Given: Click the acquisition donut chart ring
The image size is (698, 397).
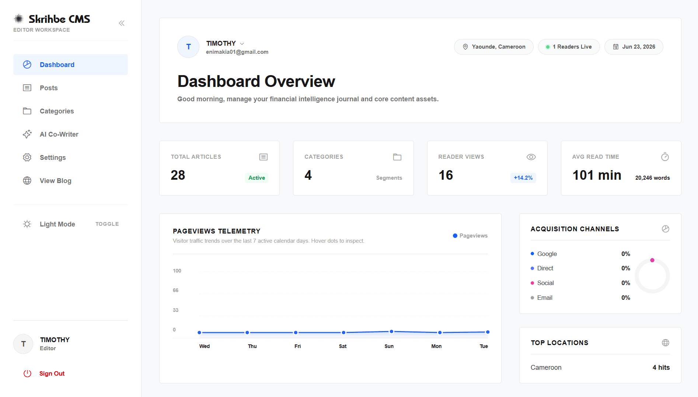Looking at the screenshot, I should 652,276.
